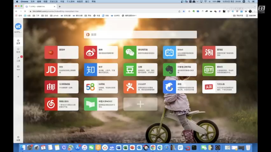271x152 pixels.
Task: Bookmark this page with star icon
Action: click(184, 11)
